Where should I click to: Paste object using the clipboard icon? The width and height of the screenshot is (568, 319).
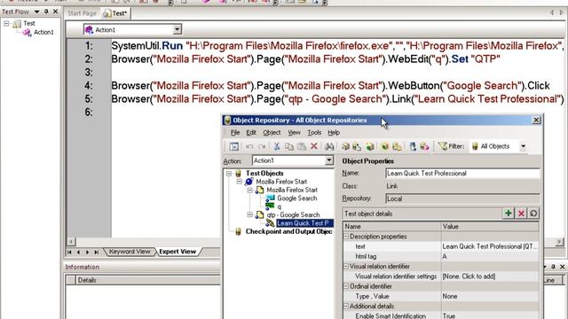click(302, 146)
